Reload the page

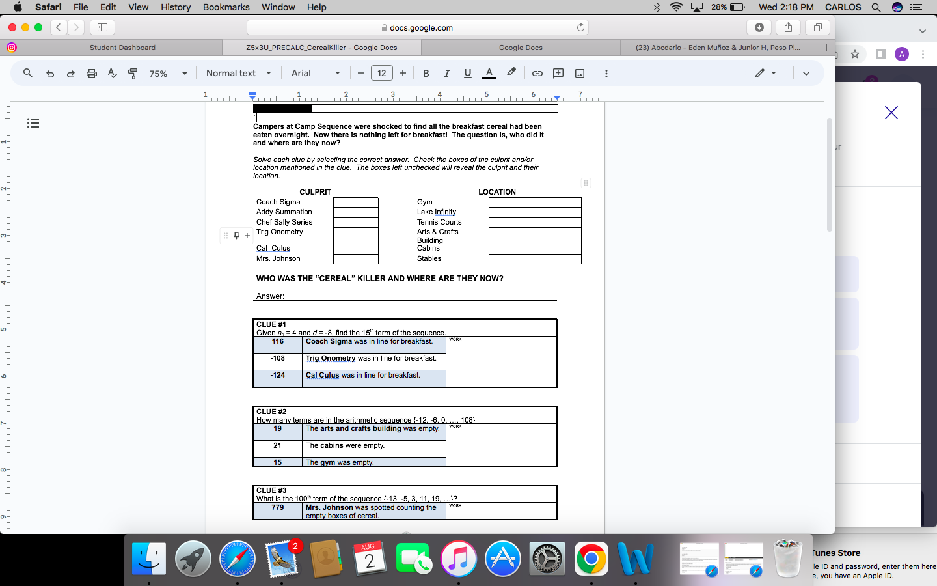point(580,27)
